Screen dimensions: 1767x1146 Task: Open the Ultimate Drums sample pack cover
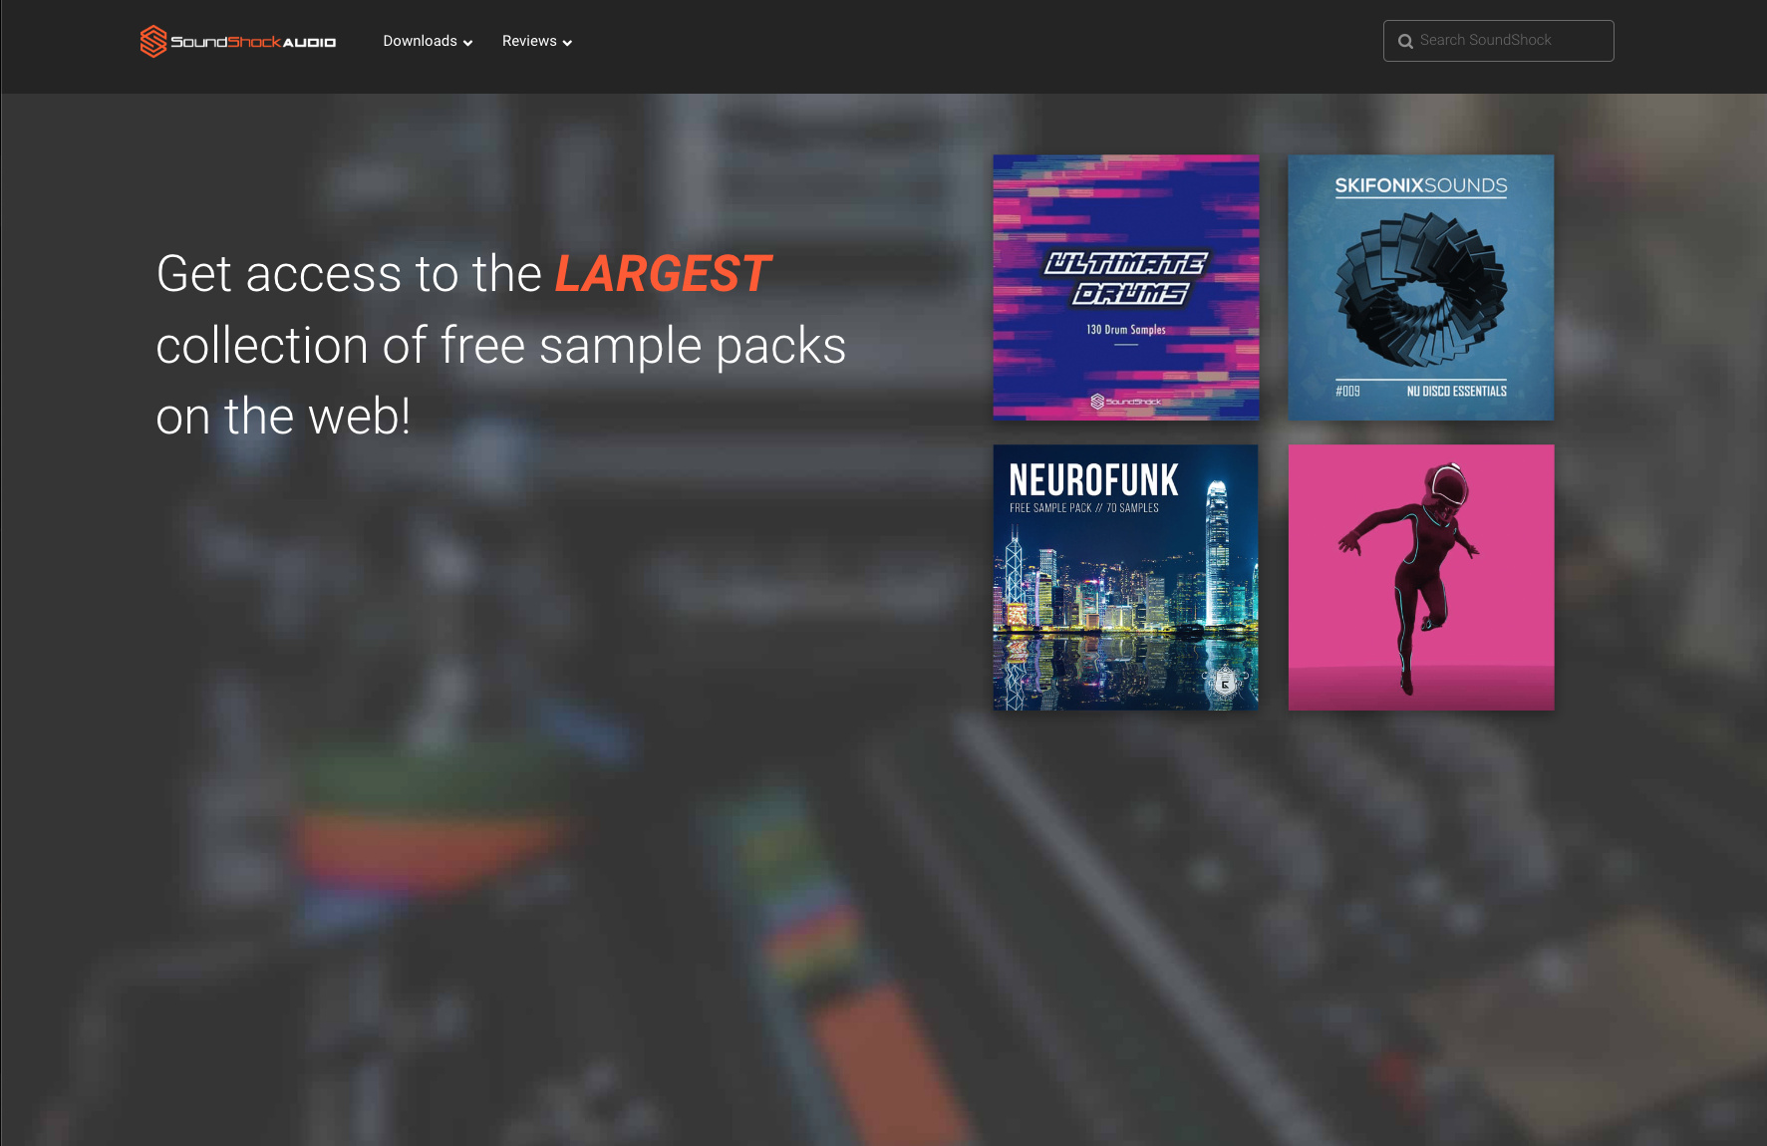tap(1125, 287)
